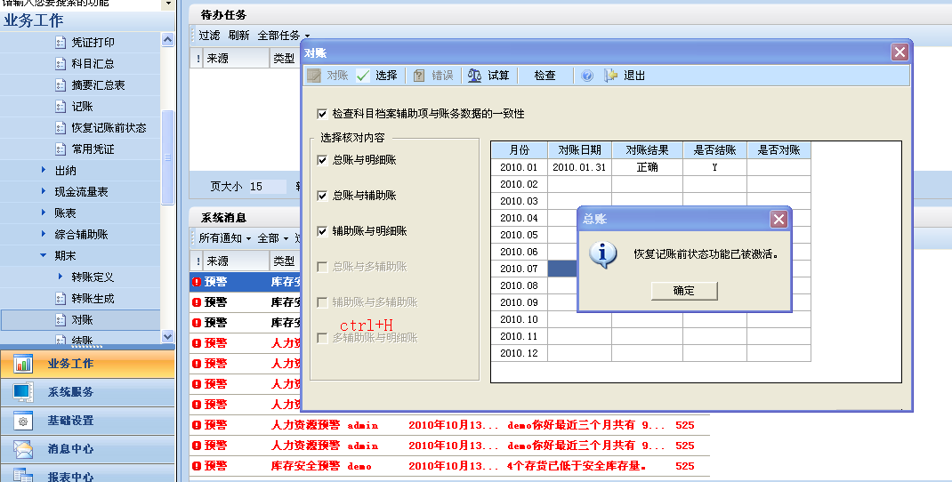Image resolution: width=952 pixels, height=482 pixels.
Task: Open 转账生成 in sidebar tree
Action: (x=93, y=299)
